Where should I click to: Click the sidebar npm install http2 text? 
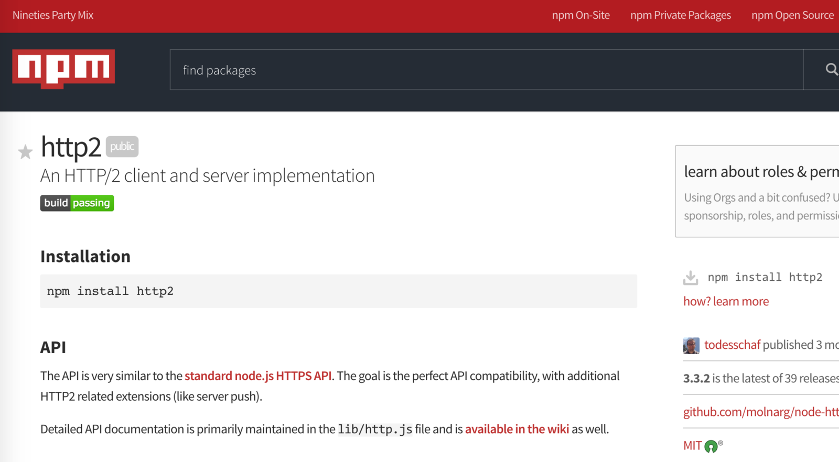(765, 277)
